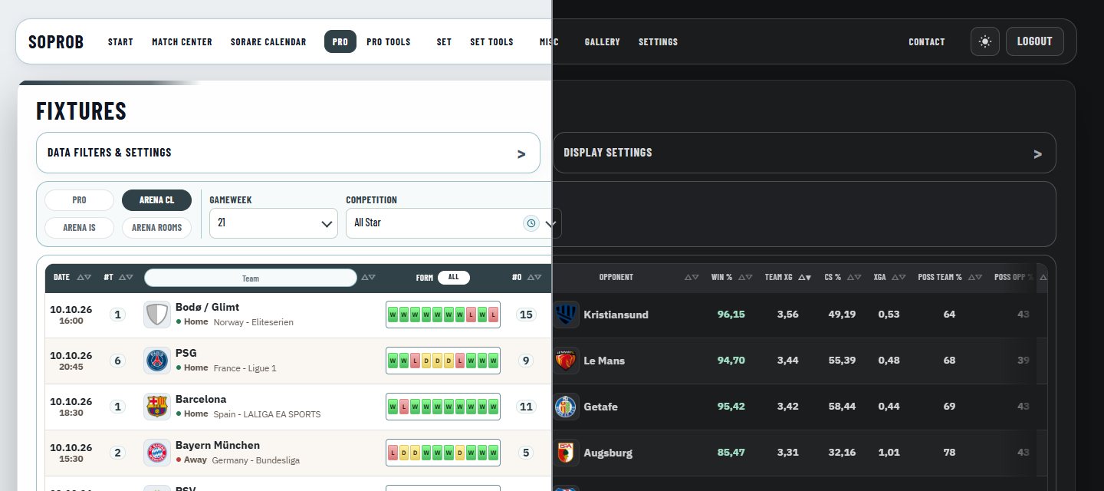Toggle the light/dark theme sun icon
The width and height of the screenshot is (1104, 491).
pyautogui.click(x=985, y=41)
